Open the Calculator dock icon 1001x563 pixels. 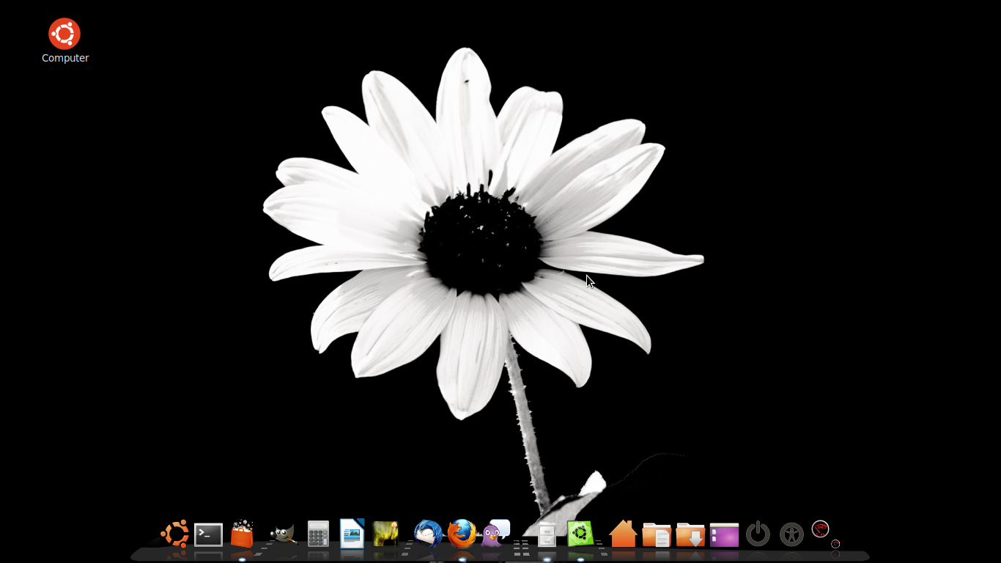(318, 534)
